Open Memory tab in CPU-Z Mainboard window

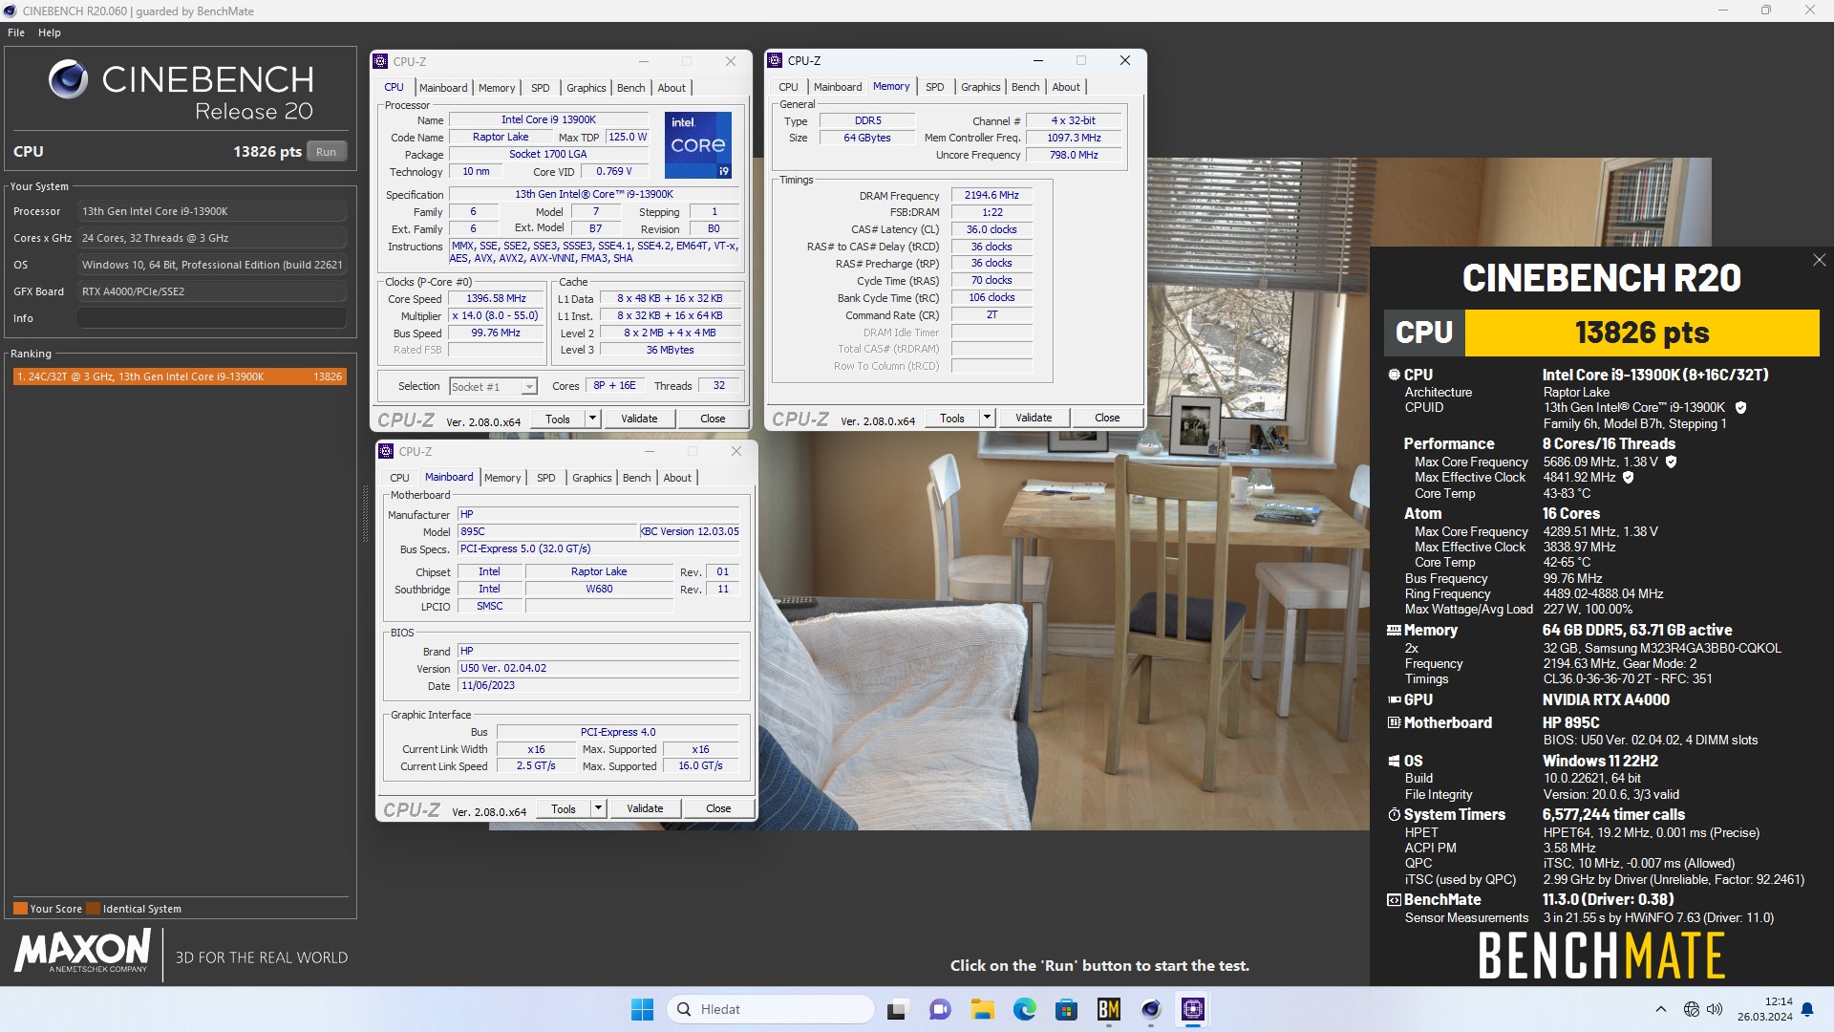(x=502, y=478)
